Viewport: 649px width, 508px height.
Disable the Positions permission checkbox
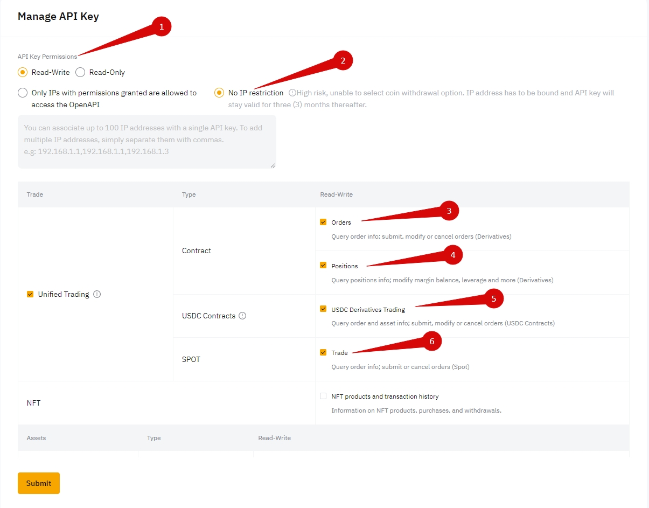click(x=323, y=266)
